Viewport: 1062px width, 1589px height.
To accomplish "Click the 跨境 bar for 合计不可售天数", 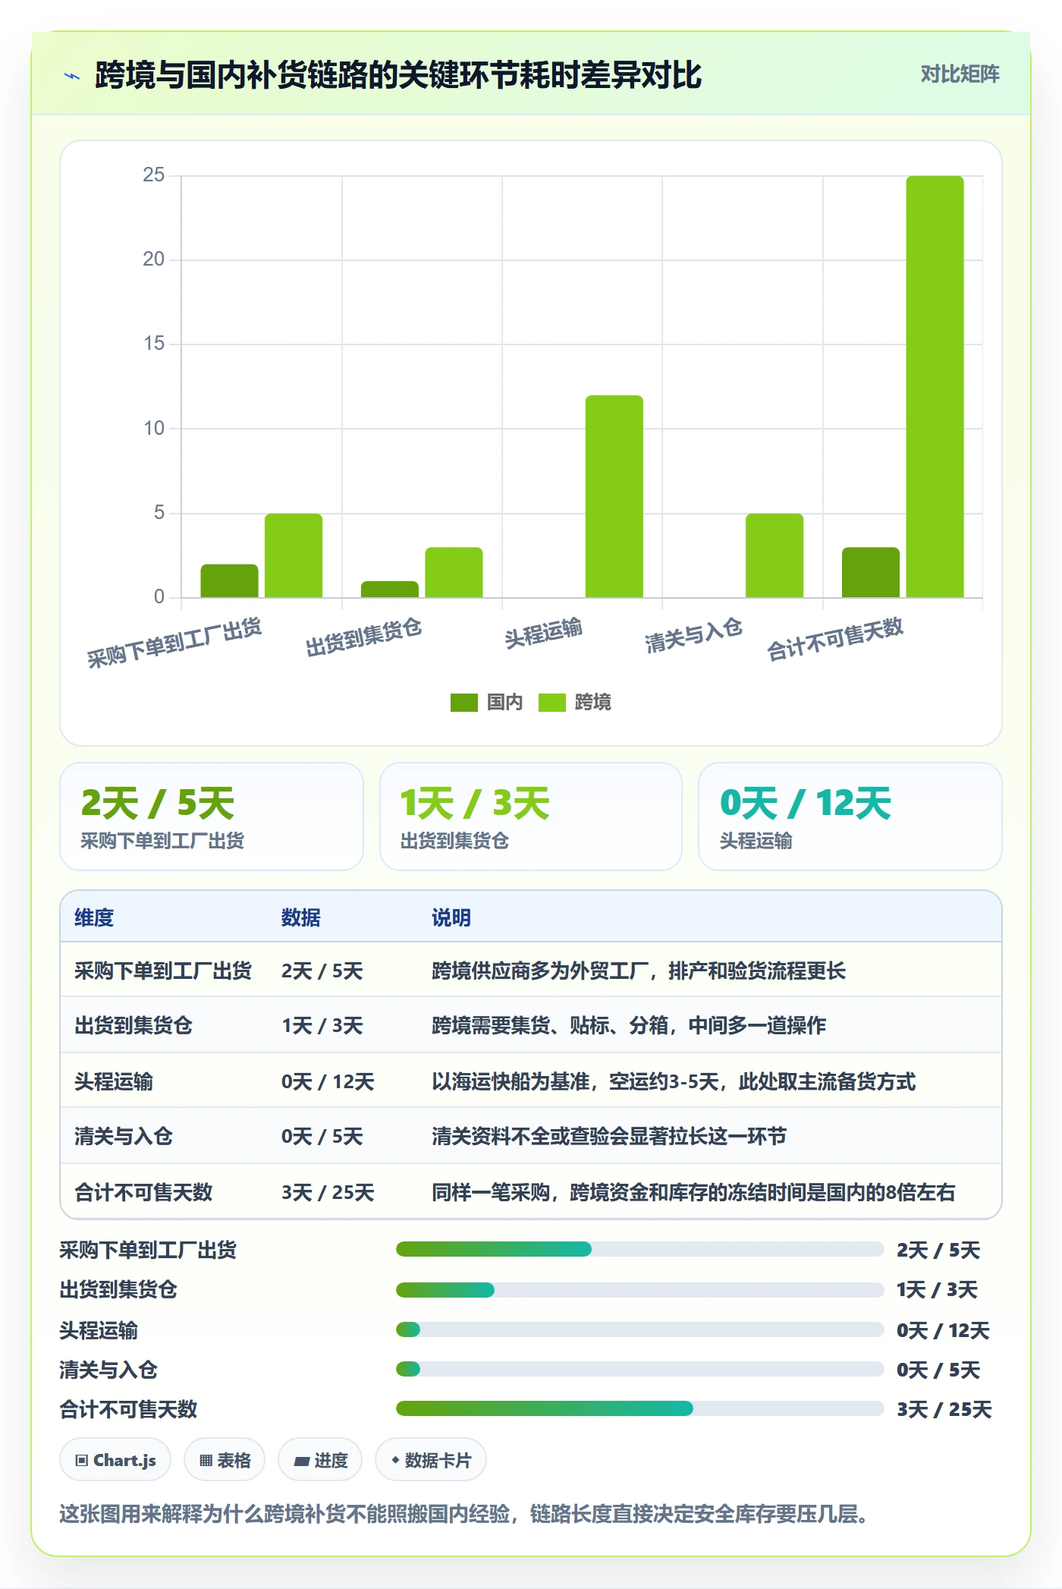I will pyautogui.click(x=935, y=387).
